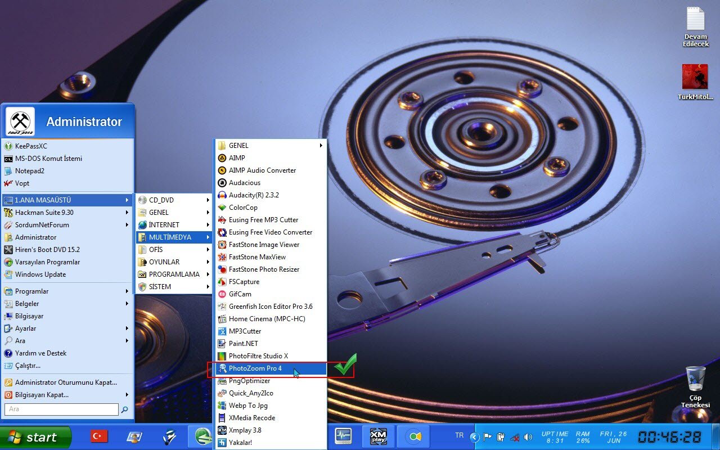
Task: Launch Audacious
Action: pos(271,183)
